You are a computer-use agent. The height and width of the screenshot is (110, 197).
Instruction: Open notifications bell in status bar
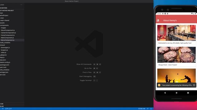pyautogui.click(x=151, y=109)
